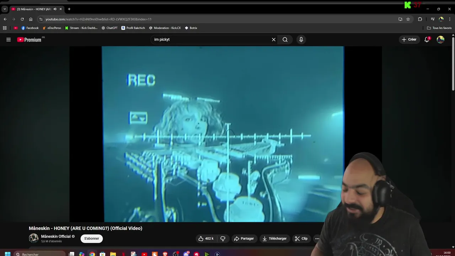Open Brave browser taskbar icon
This screenshot has height=256, width=455.
[x=165, y=254]
